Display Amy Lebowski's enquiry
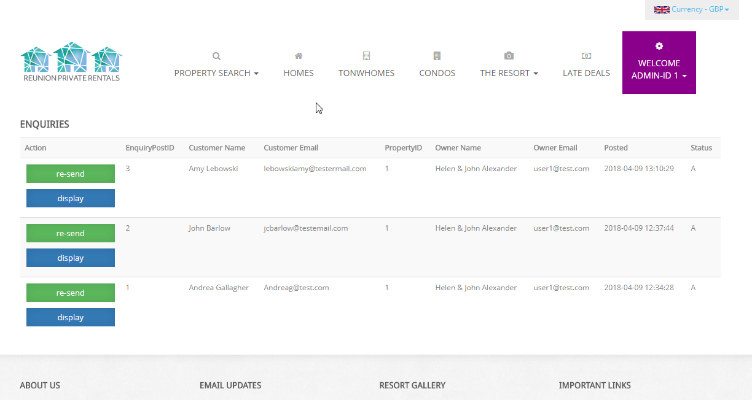The height and width of the screenshot is (400, 752). click(71, 198)
